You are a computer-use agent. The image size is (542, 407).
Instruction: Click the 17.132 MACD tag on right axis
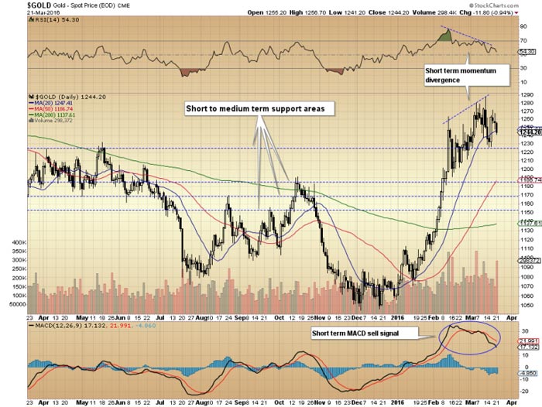[x=528, y=347]
